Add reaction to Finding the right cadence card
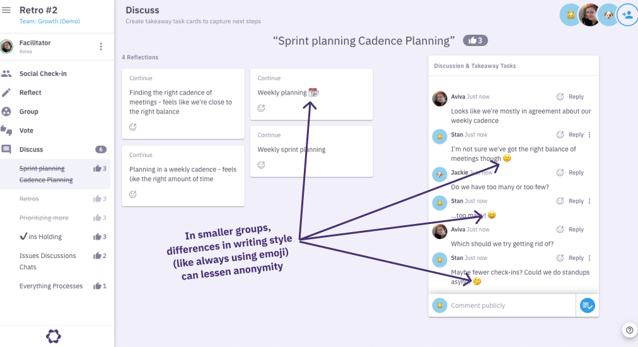This screenshot has height=347, width=638. 133,127
